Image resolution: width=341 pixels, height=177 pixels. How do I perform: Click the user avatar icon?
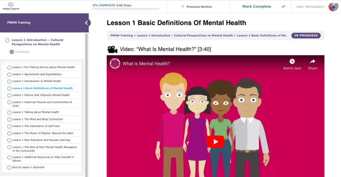[333, 7]
